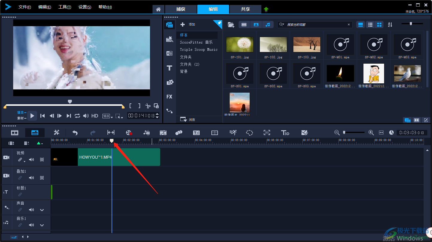Open the split screen template creator
Viewport: 432px width, 242px height.
pos(215,133)
